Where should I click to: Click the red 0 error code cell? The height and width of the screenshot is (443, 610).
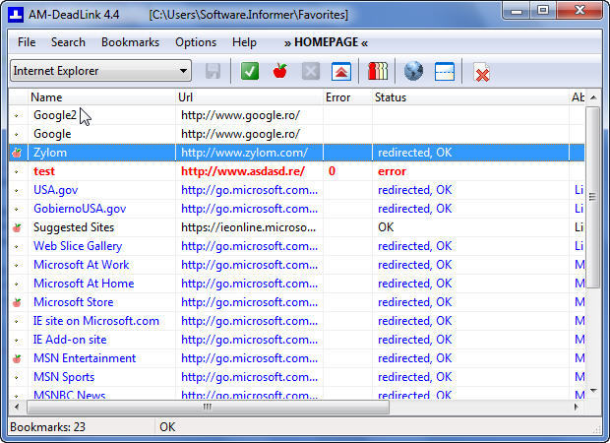[x=332, y=171]
